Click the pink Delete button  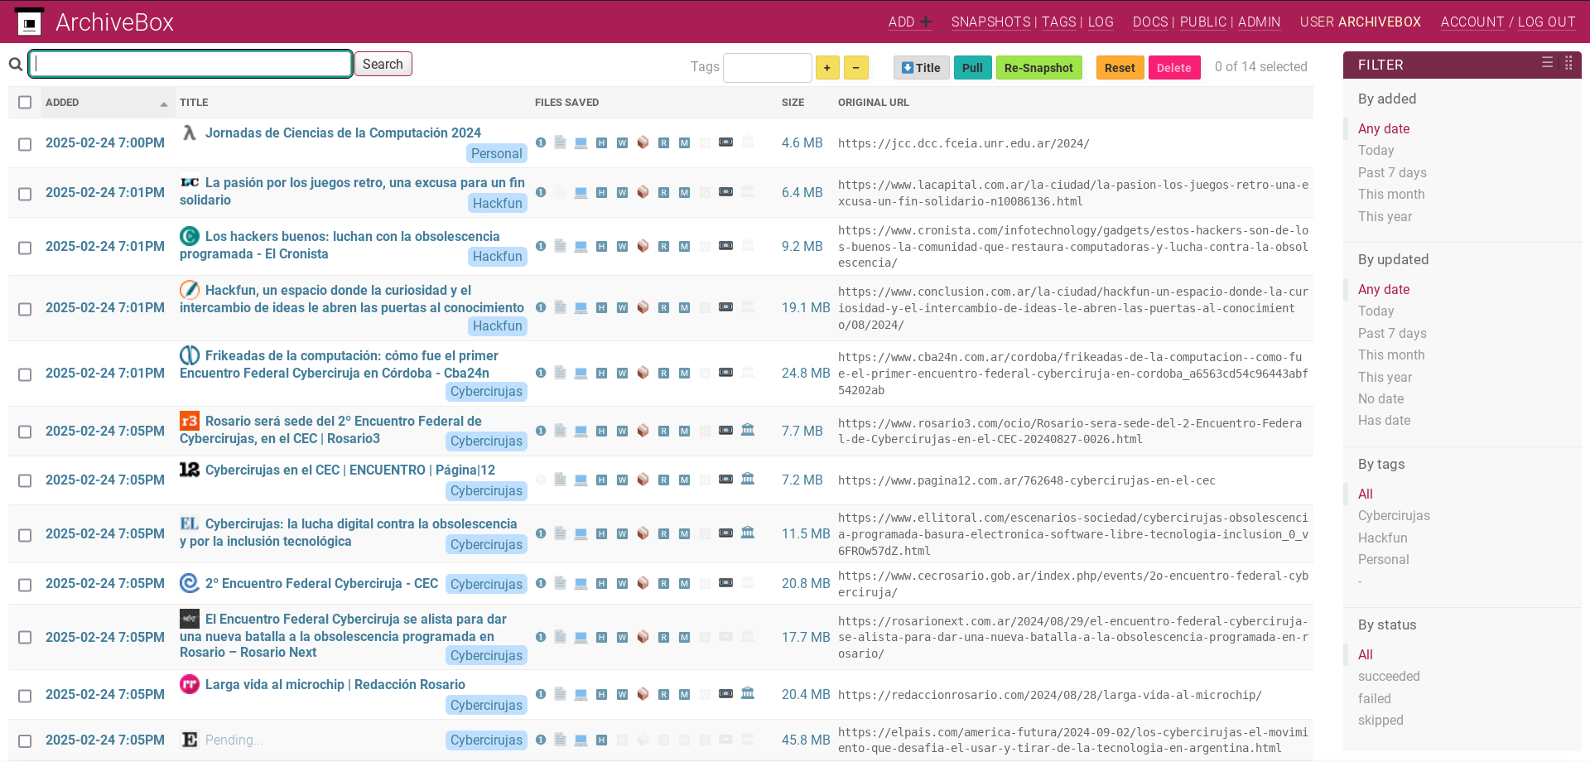[1174, 68]
